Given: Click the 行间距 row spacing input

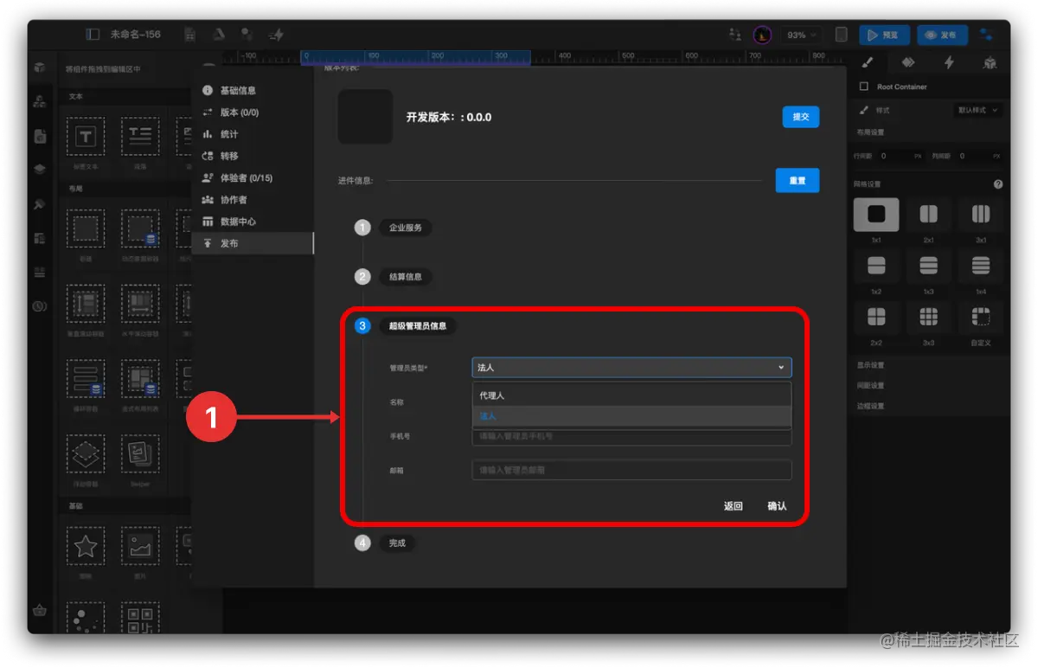Looking at the screenshot, I should [894, 157].
